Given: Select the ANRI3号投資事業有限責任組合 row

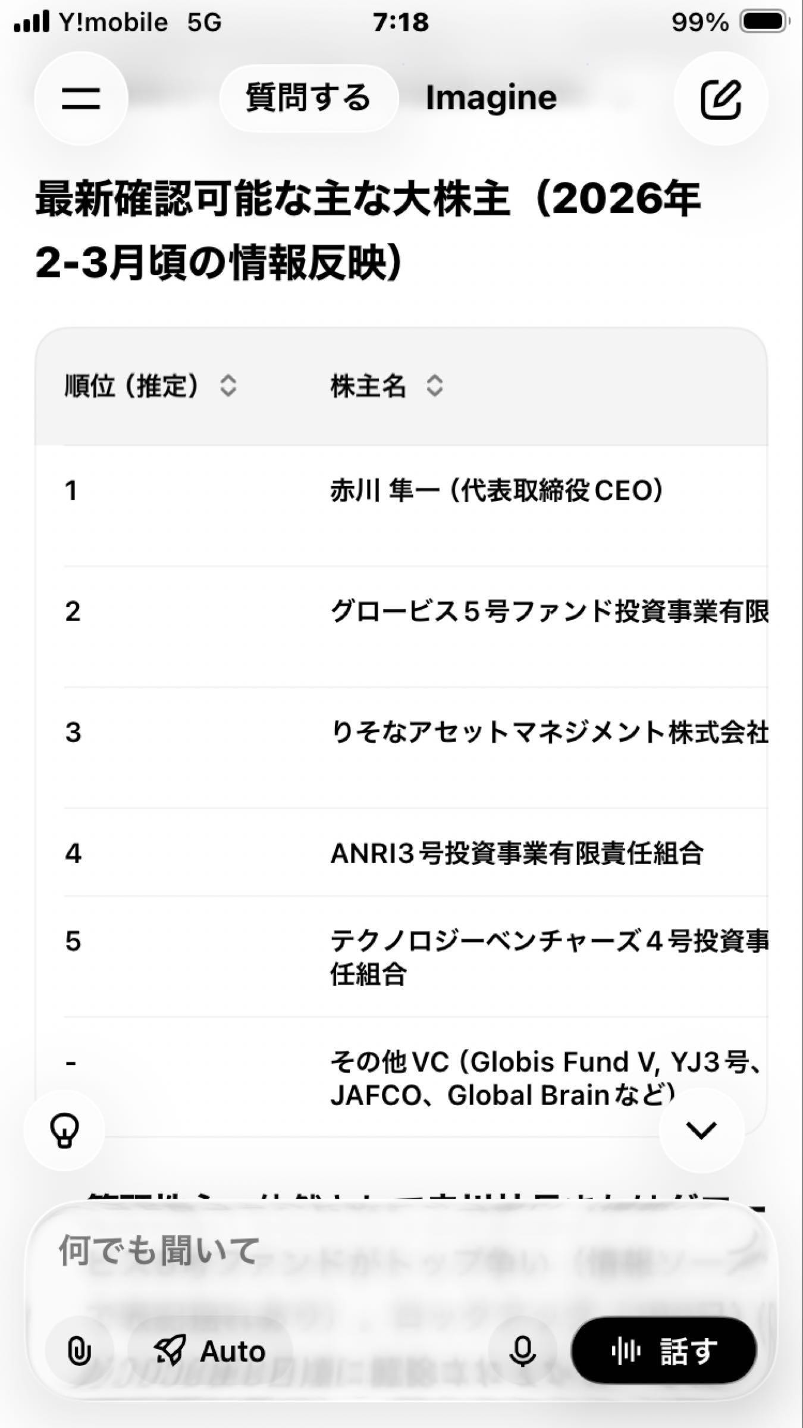Looking at the screenshot, I should click(x=516, y=853).
